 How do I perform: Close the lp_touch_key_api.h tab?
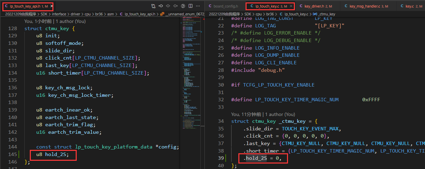[52, 6]
